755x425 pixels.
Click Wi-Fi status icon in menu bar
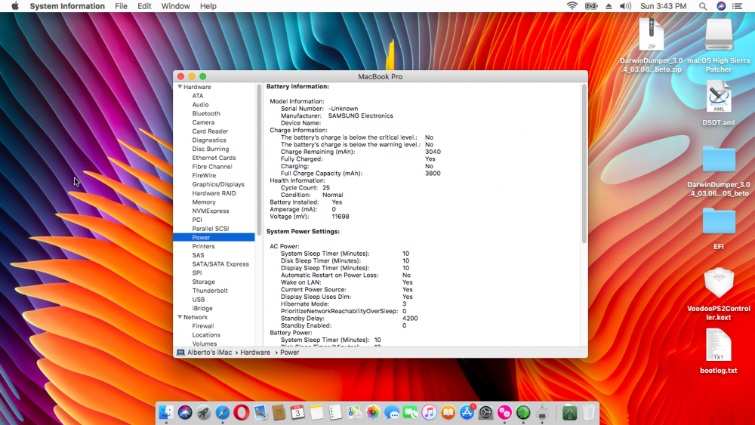click(x=572, y=6)
